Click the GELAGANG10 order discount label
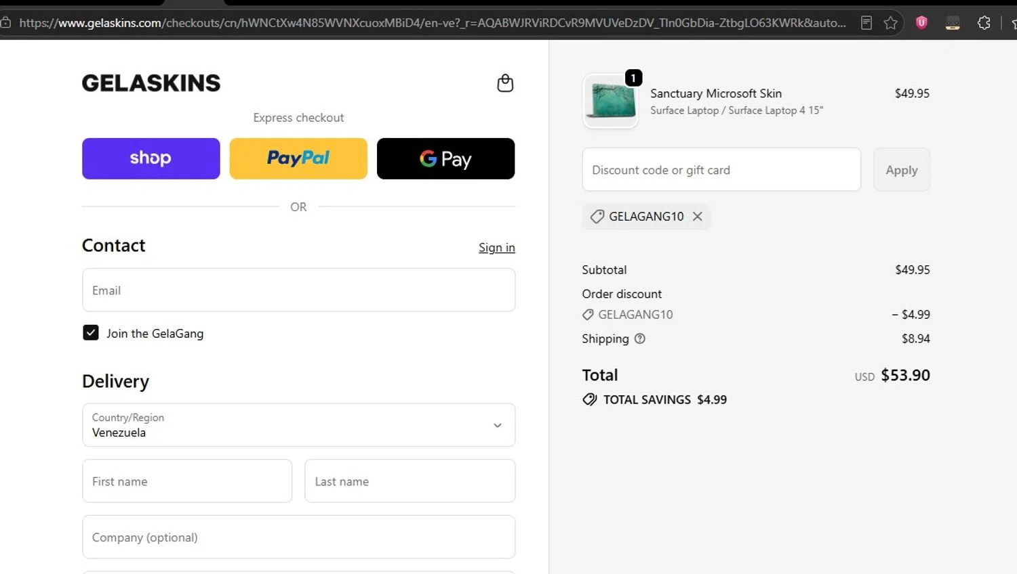This screenshot has height=574, width=1017. (x=635, y=315)
